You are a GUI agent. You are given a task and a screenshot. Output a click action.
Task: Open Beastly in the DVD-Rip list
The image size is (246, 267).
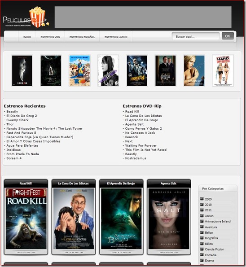click(x=131, y=154)
